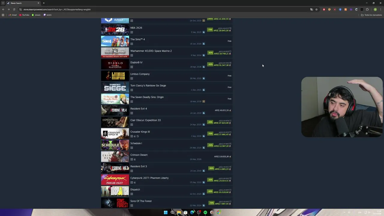Screen dimensions: 384x216
Task: Open the Diablo IV capsule image
Action: [x=115, y=64]
